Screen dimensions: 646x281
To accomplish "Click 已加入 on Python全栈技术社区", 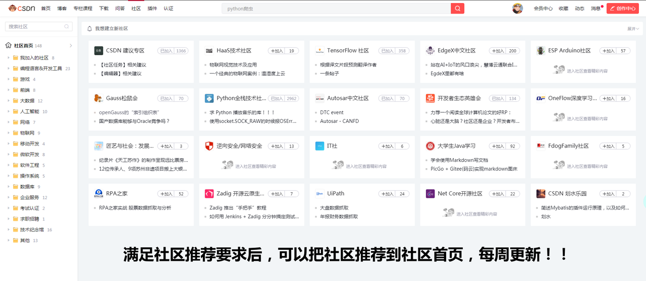I will [x=276, y=99].
